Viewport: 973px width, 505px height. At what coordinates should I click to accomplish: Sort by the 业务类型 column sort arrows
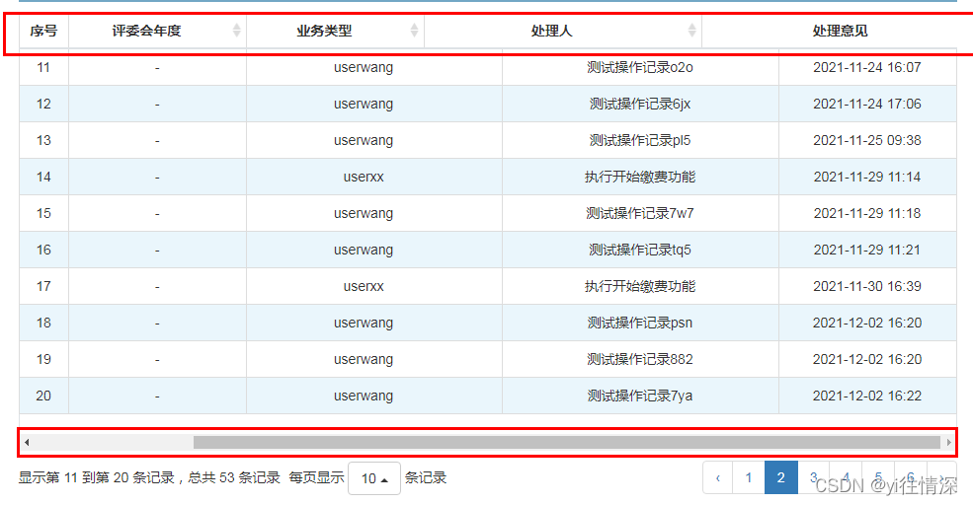coord(414,31)
